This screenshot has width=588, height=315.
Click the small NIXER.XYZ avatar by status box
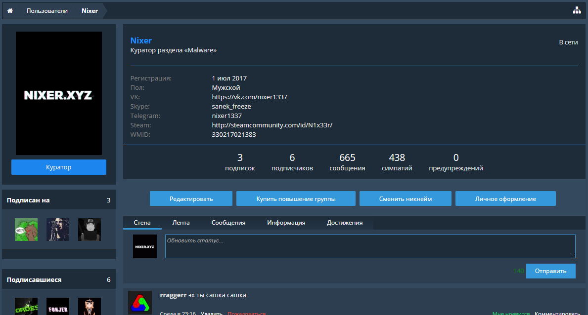point(145,246)
